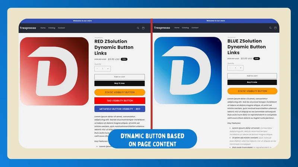The width and height of the screenshot is (298, 167).
Task: Click the orange Static Visibility Button on BLUE page
Action: 253,91
